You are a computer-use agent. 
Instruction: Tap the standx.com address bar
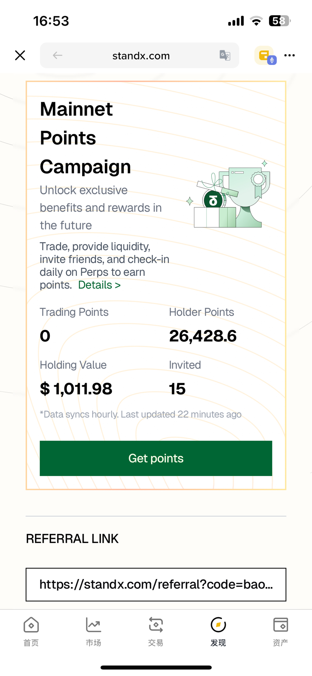(x=141, y=56)
